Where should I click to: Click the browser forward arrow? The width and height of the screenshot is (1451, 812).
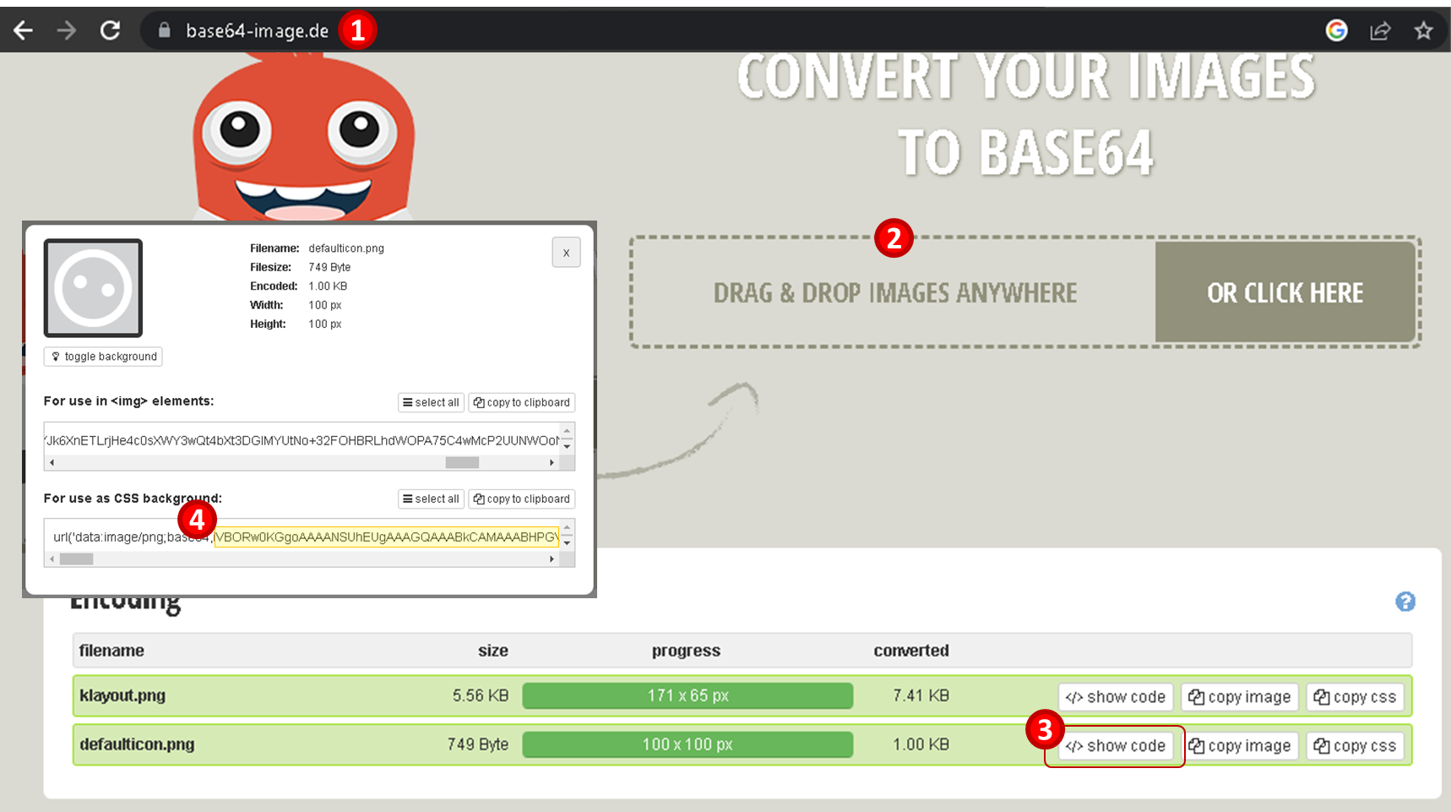coord(66,31)
